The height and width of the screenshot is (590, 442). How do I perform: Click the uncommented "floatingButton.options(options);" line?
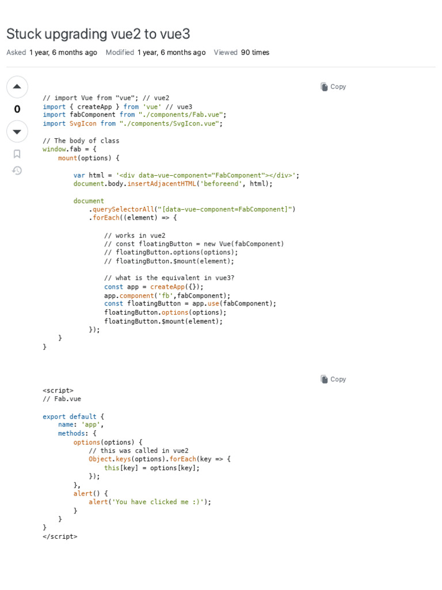pyautogui.click(x=165, y=312)
